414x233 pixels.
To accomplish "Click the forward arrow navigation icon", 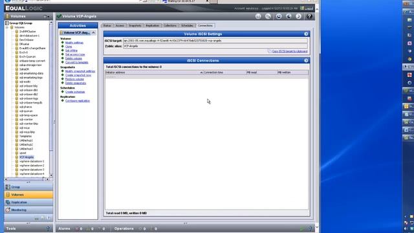I will click(298, 16).
